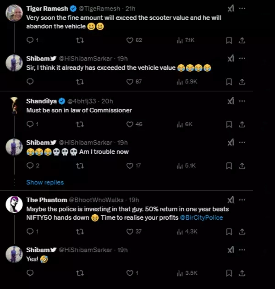Like Tiger Ramesh's tweet with 62 likes

[130, 40]
